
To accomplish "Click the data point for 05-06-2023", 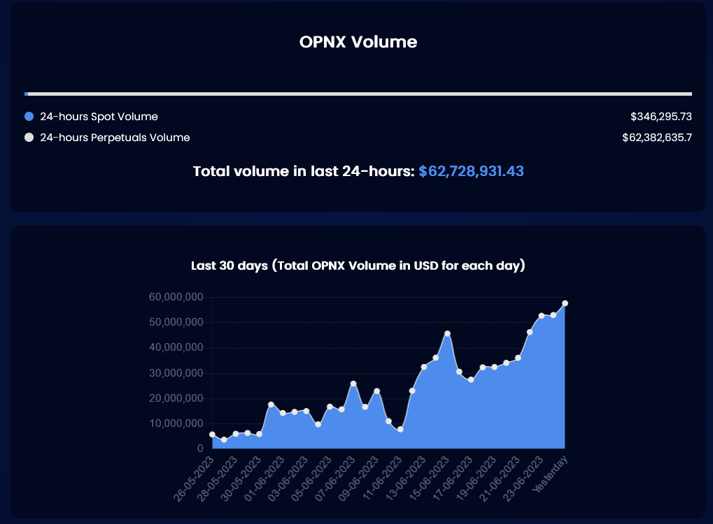I will [330, 407].
